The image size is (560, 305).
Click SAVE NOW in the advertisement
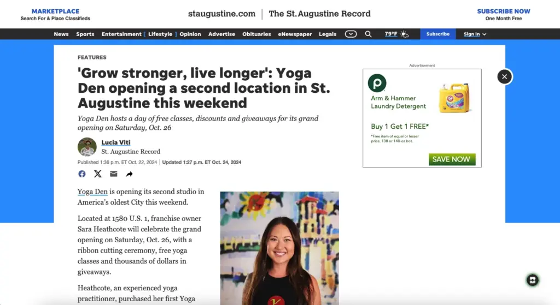coord(452,159)
